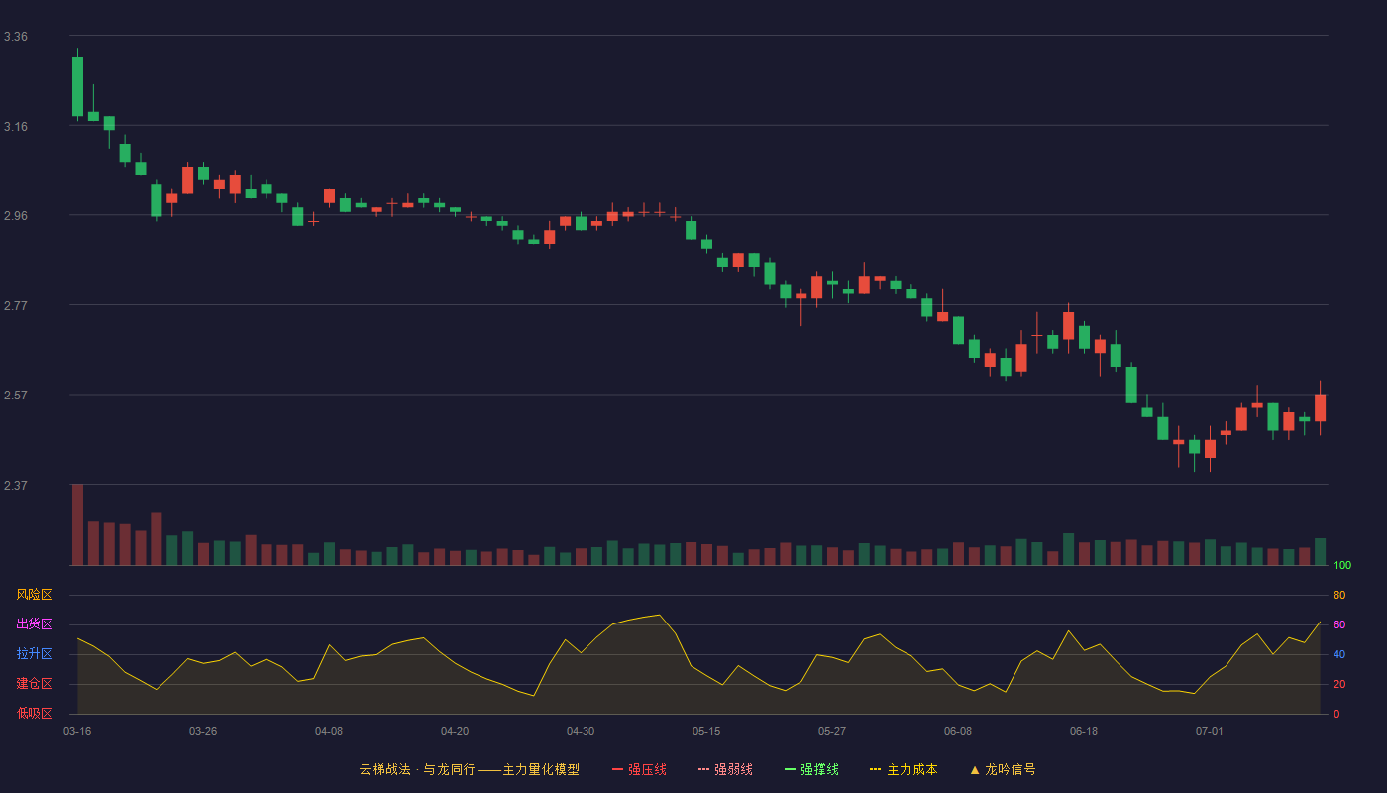Select the 06-08 date tick

958,731
